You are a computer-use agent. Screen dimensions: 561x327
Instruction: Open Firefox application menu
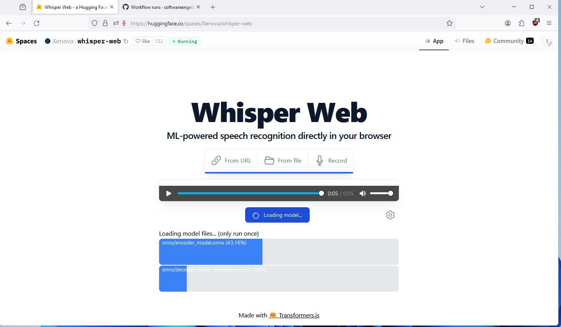click(x=549, y=23)
